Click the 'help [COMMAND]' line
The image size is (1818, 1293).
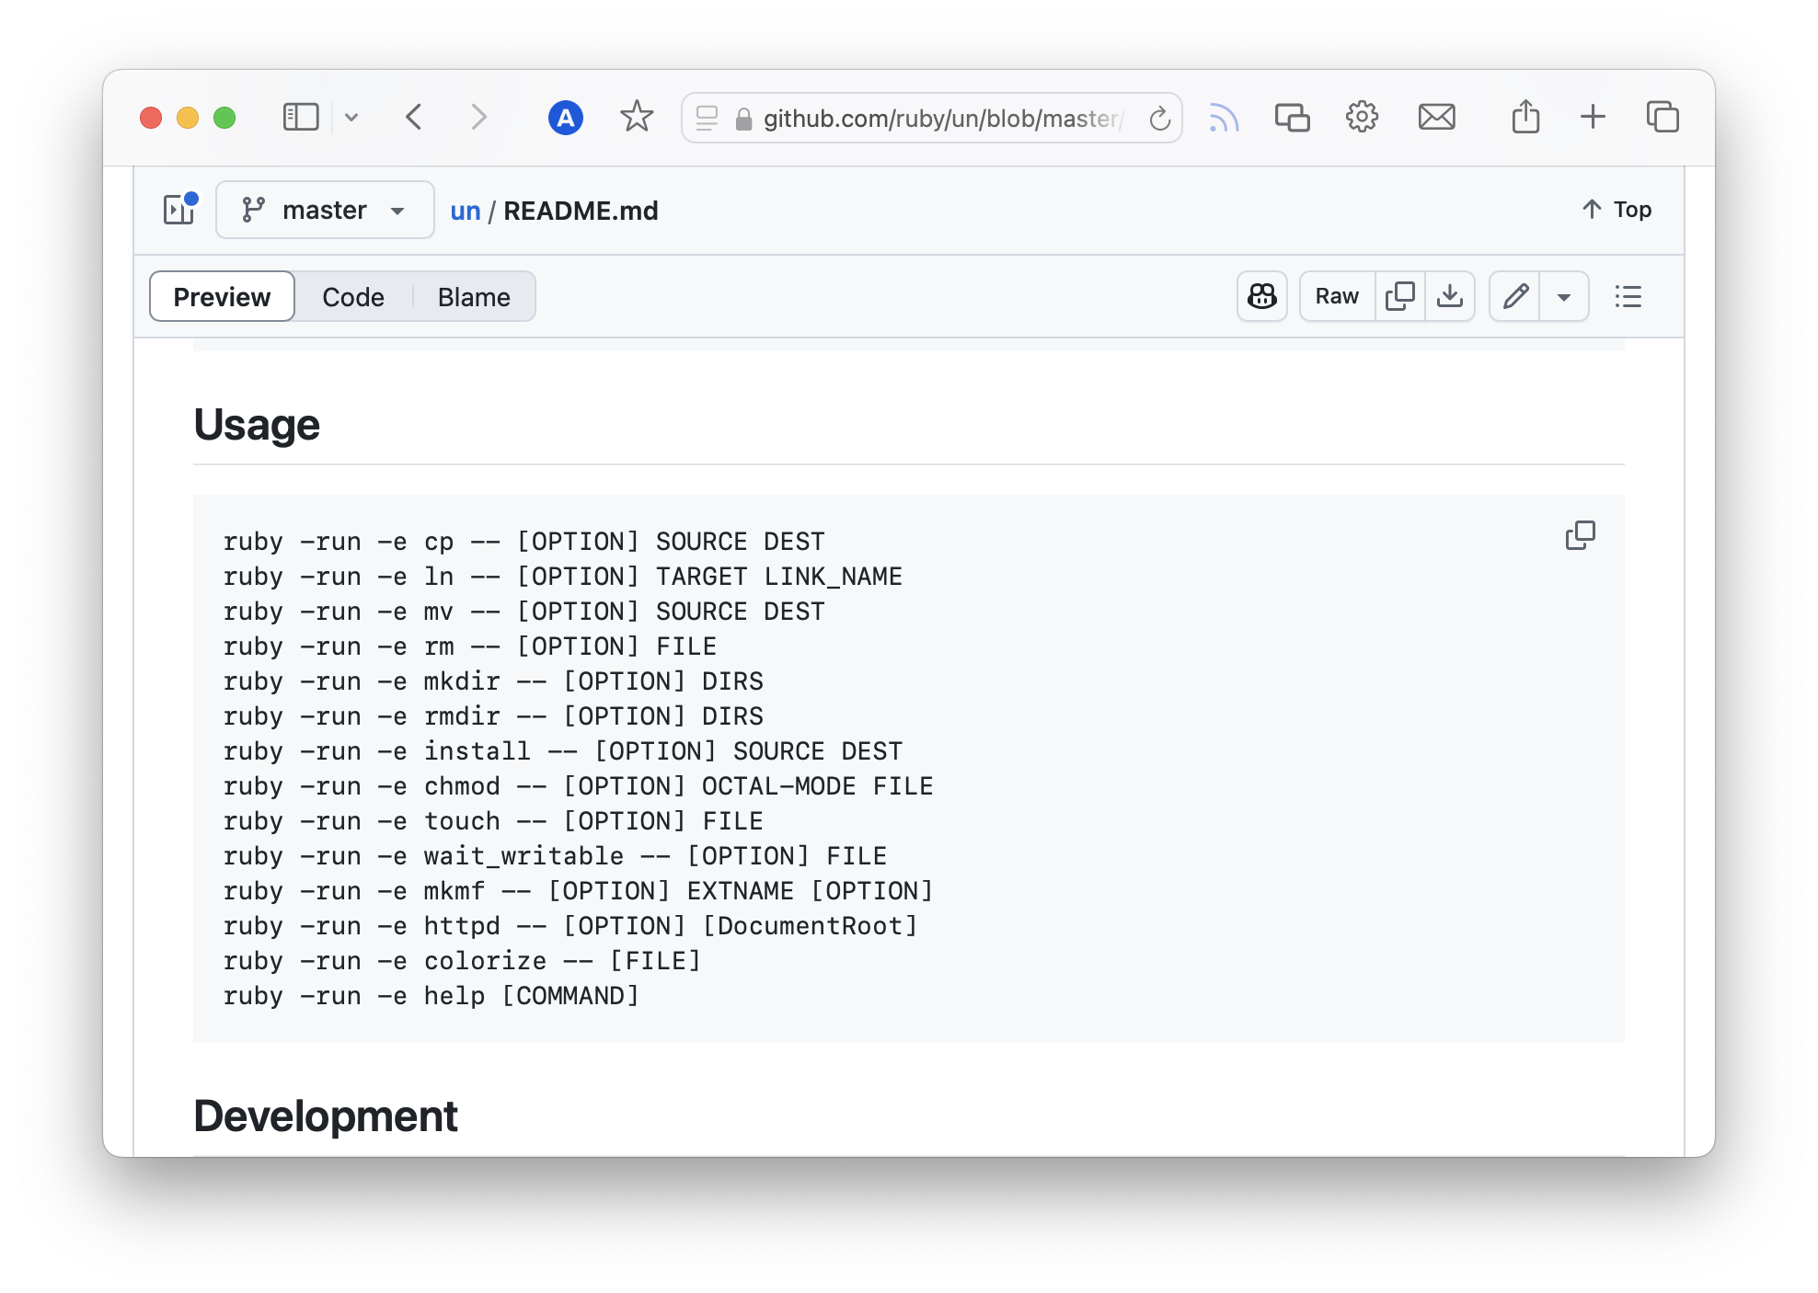coord(431,996)
